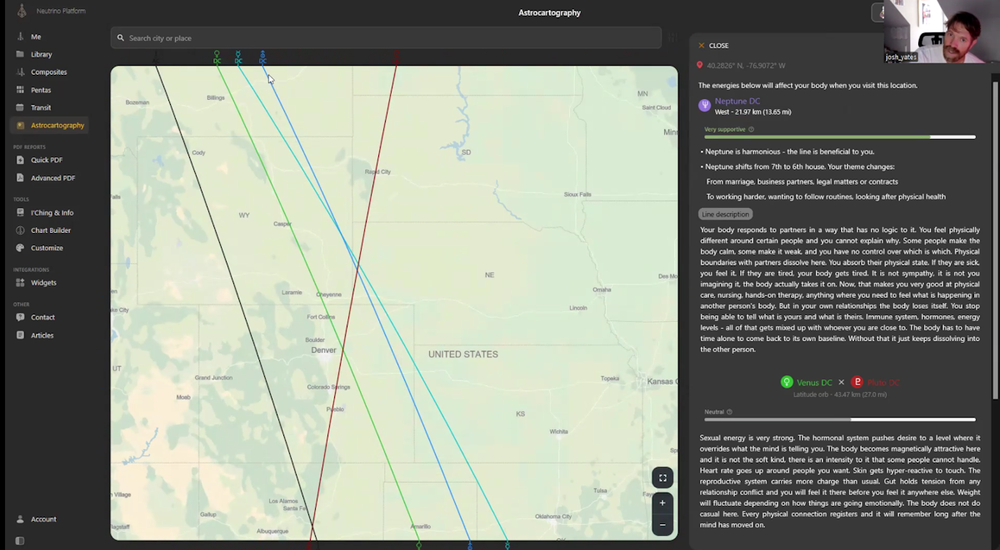Click the Chart Builder icon
The width and height of the screenshot is (1000, 550).
pyautogui.click(x=21, y=230)
